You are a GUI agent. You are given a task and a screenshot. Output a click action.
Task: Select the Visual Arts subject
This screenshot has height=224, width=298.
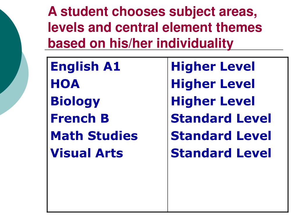tap(87, 153)
